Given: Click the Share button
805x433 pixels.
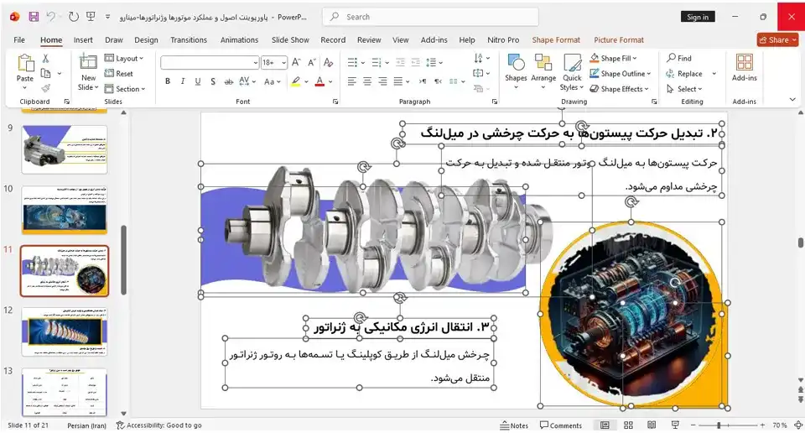Looking at the screenshot, I should tap(778, 40).
